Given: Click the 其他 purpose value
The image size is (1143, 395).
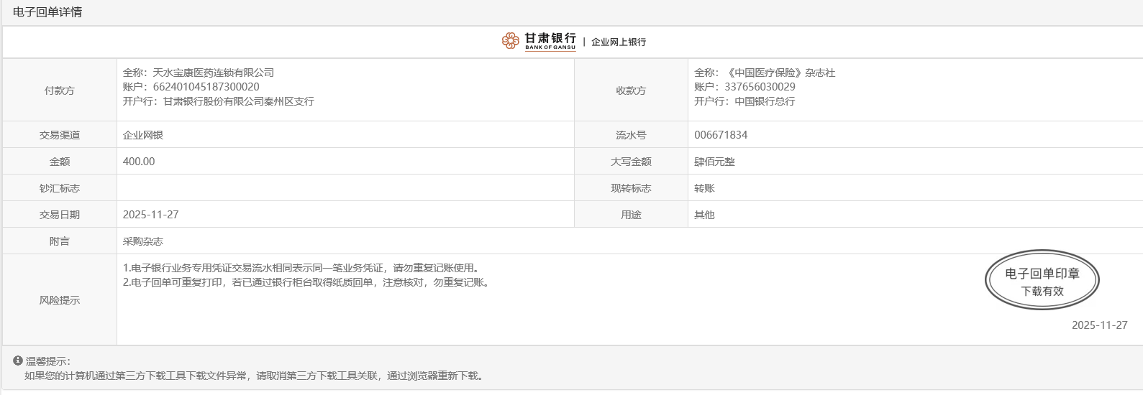Looking at the screenshot, I should point(704,215).
